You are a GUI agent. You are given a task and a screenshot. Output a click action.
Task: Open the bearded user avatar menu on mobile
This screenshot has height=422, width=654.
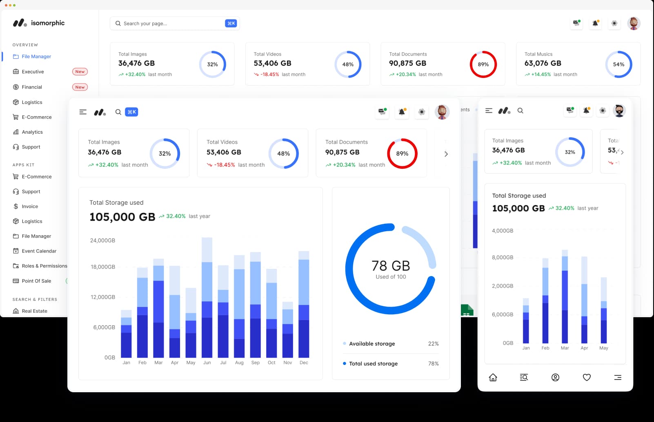pos(619,110)
